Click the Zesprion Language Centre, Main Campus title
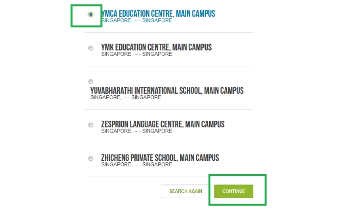The image size is (343, 209). [163, 124]
